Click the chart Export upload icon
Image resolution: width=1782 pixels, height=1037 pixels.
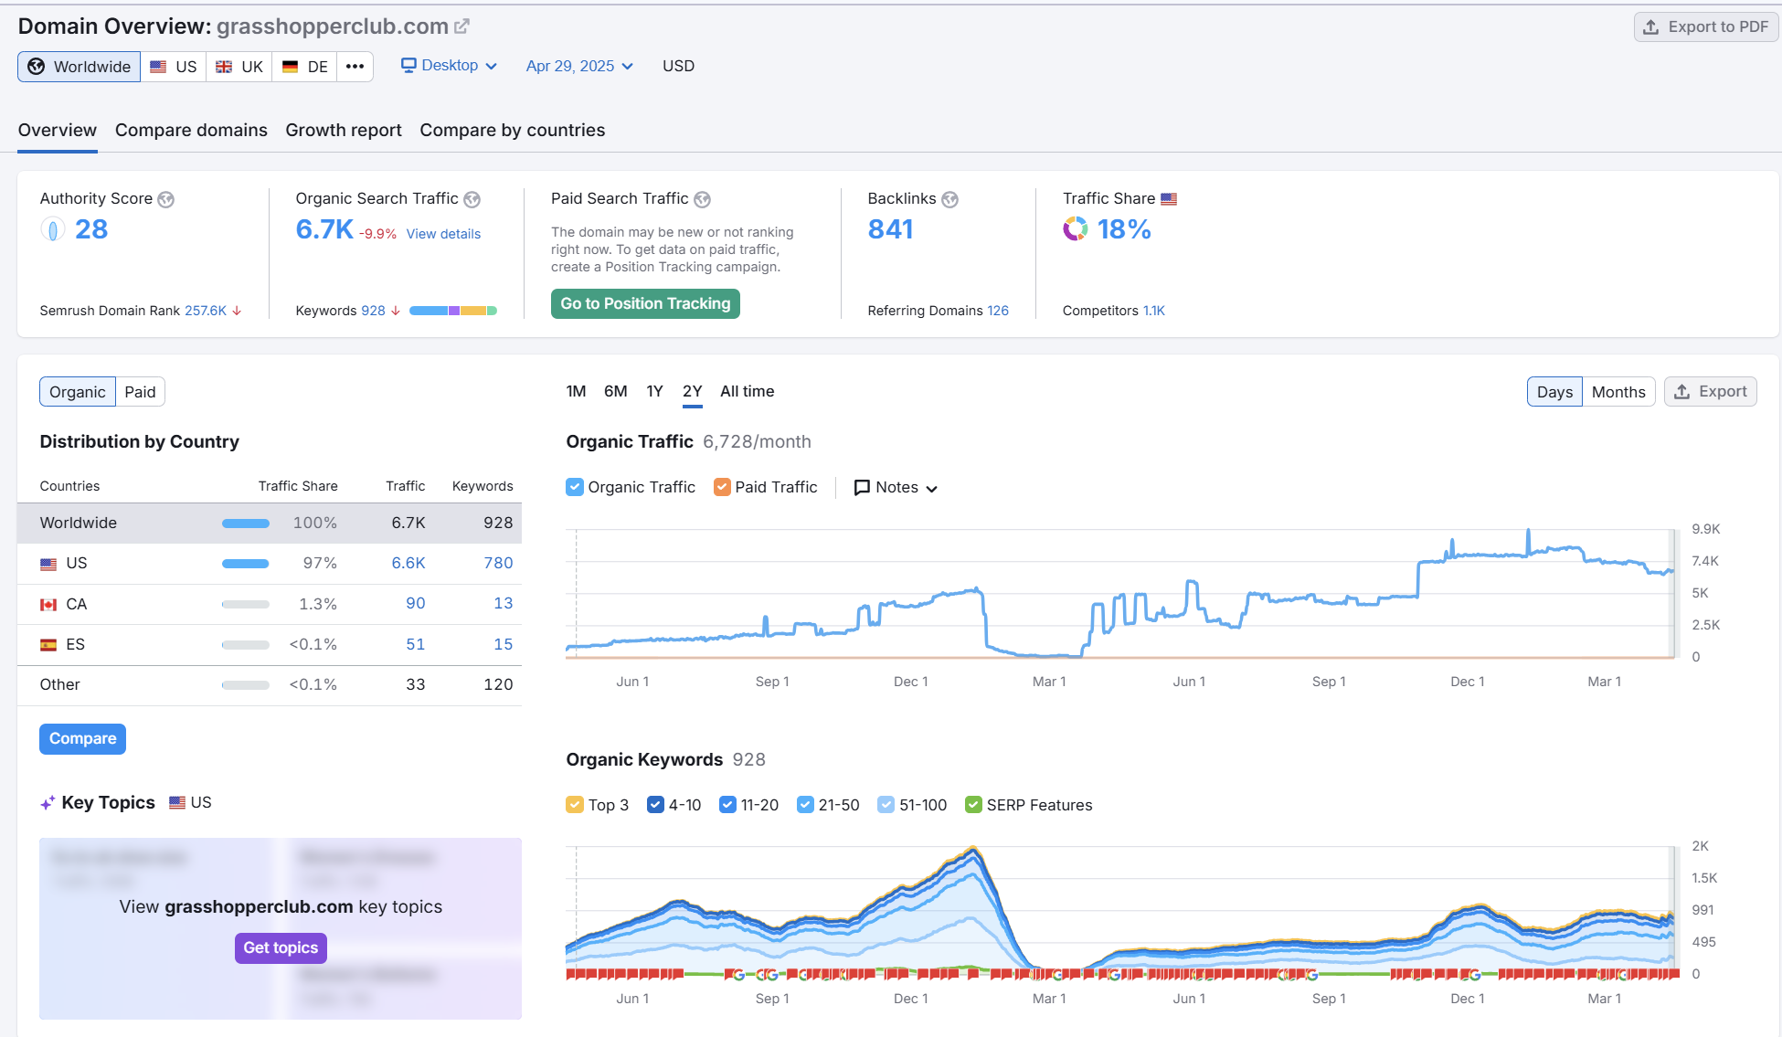[1681, 392]
